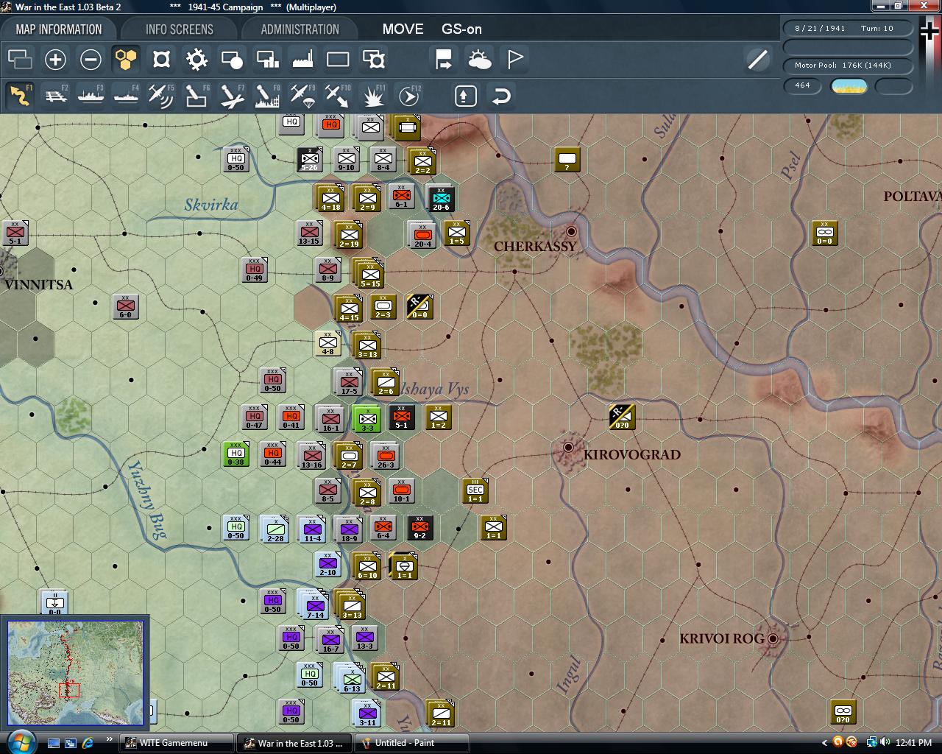The image size is (942, 754).
Task: Toggle the factory locations overlay
Action: (302, 59)
